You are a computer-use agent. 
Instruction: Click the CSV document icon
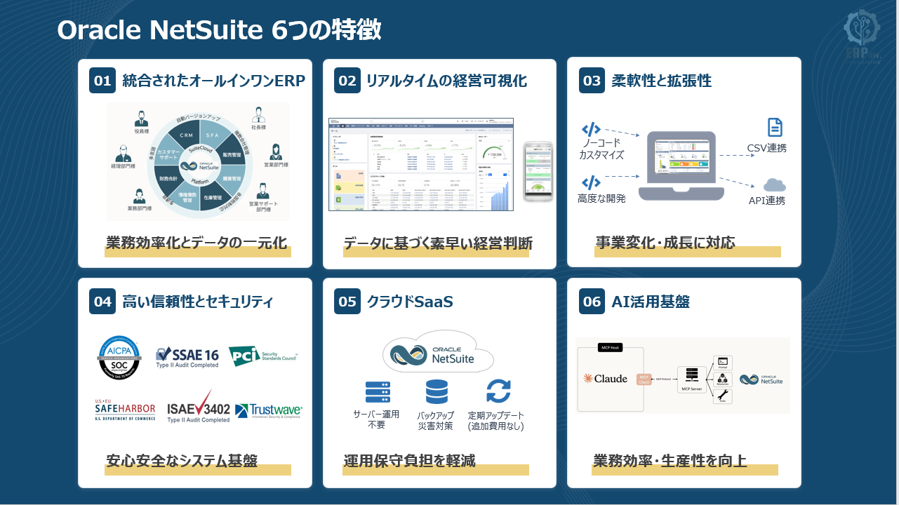point(775,128)
